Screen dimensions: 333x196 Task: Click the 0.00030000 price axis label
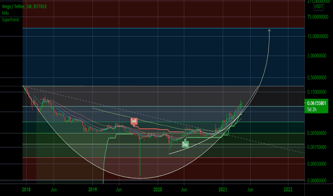(317, 164)
